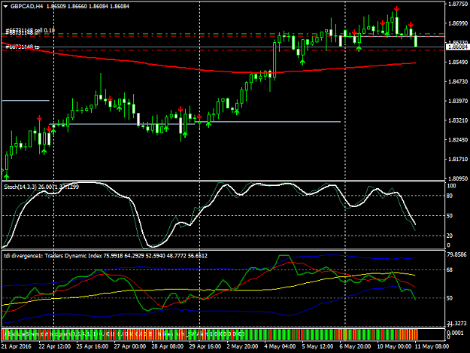The image size is (470, 353).
Task: Click price axis value 1.83970
Action: coord(458,101)
